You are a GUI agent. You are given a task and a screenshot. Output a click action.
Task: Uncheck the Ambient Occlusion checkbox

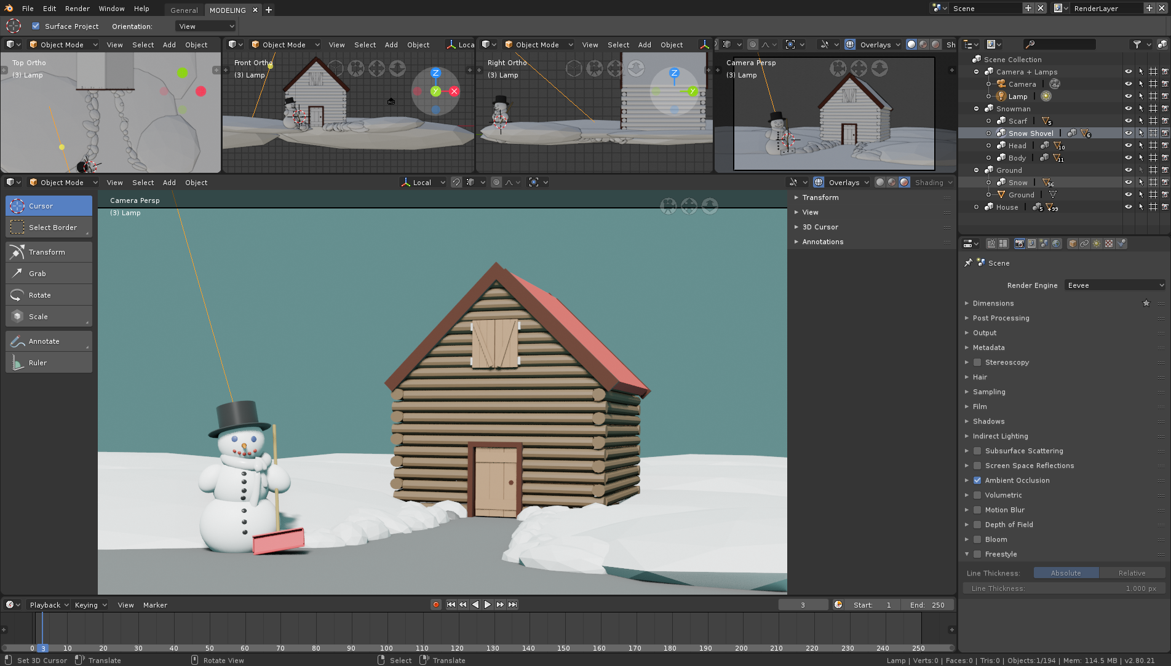[x=977, y=480]
